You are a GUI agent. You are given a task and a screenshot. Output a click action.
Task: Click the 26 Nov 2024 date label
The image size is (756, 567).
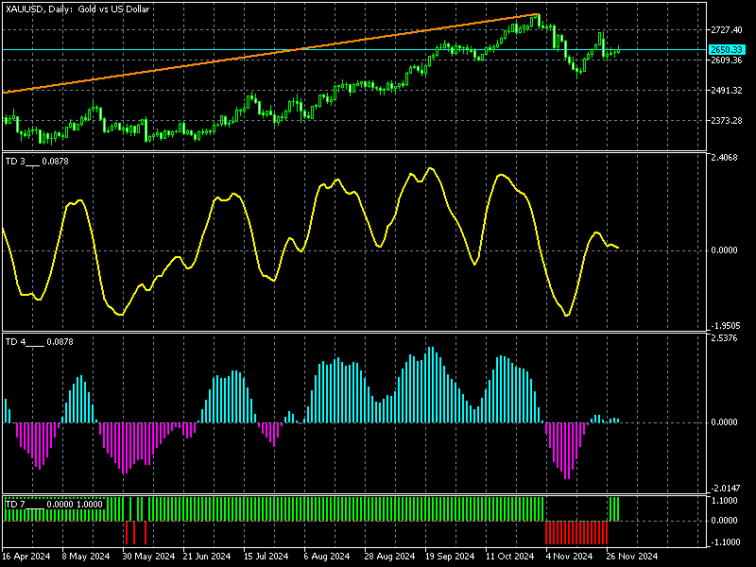point(631,557)
